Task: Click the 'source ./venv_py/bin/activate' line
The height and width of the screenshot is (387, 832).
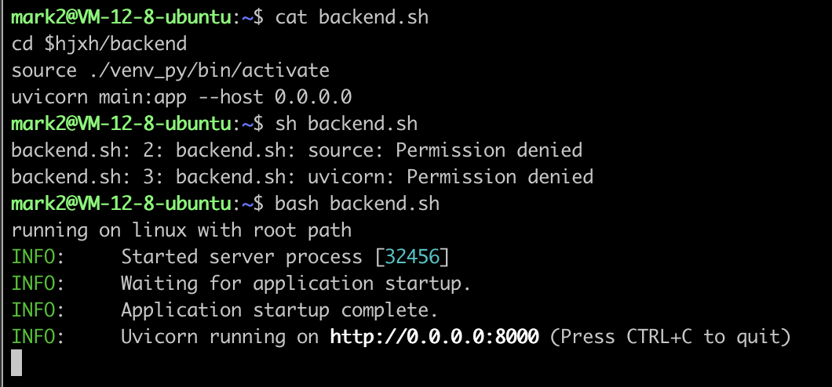Action: click(170, 71)
